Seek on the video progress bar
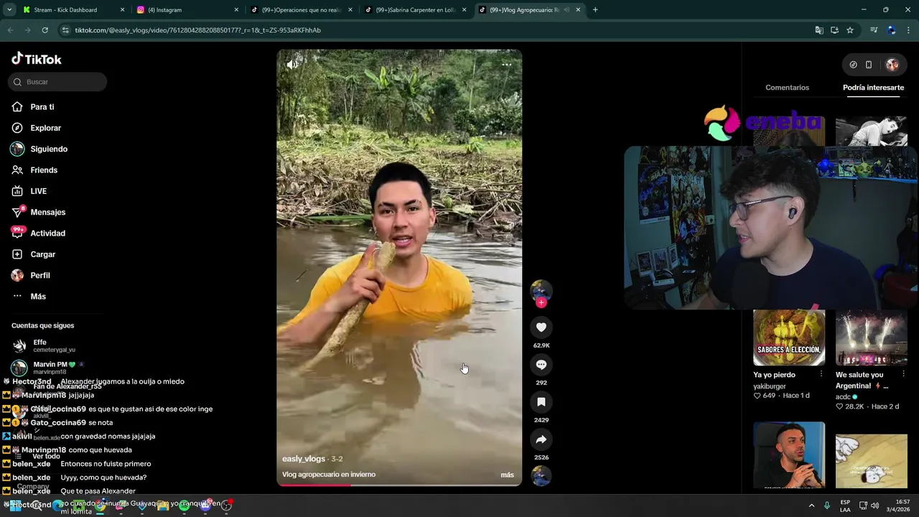The image size is (919, 517). (399, 485)
